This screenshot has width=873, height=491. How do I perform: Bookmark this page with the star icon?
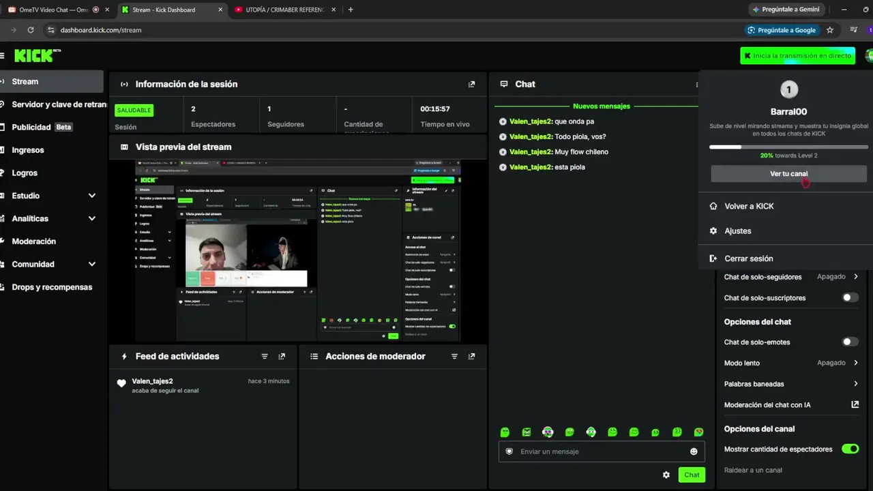click(x=830, y=30)
